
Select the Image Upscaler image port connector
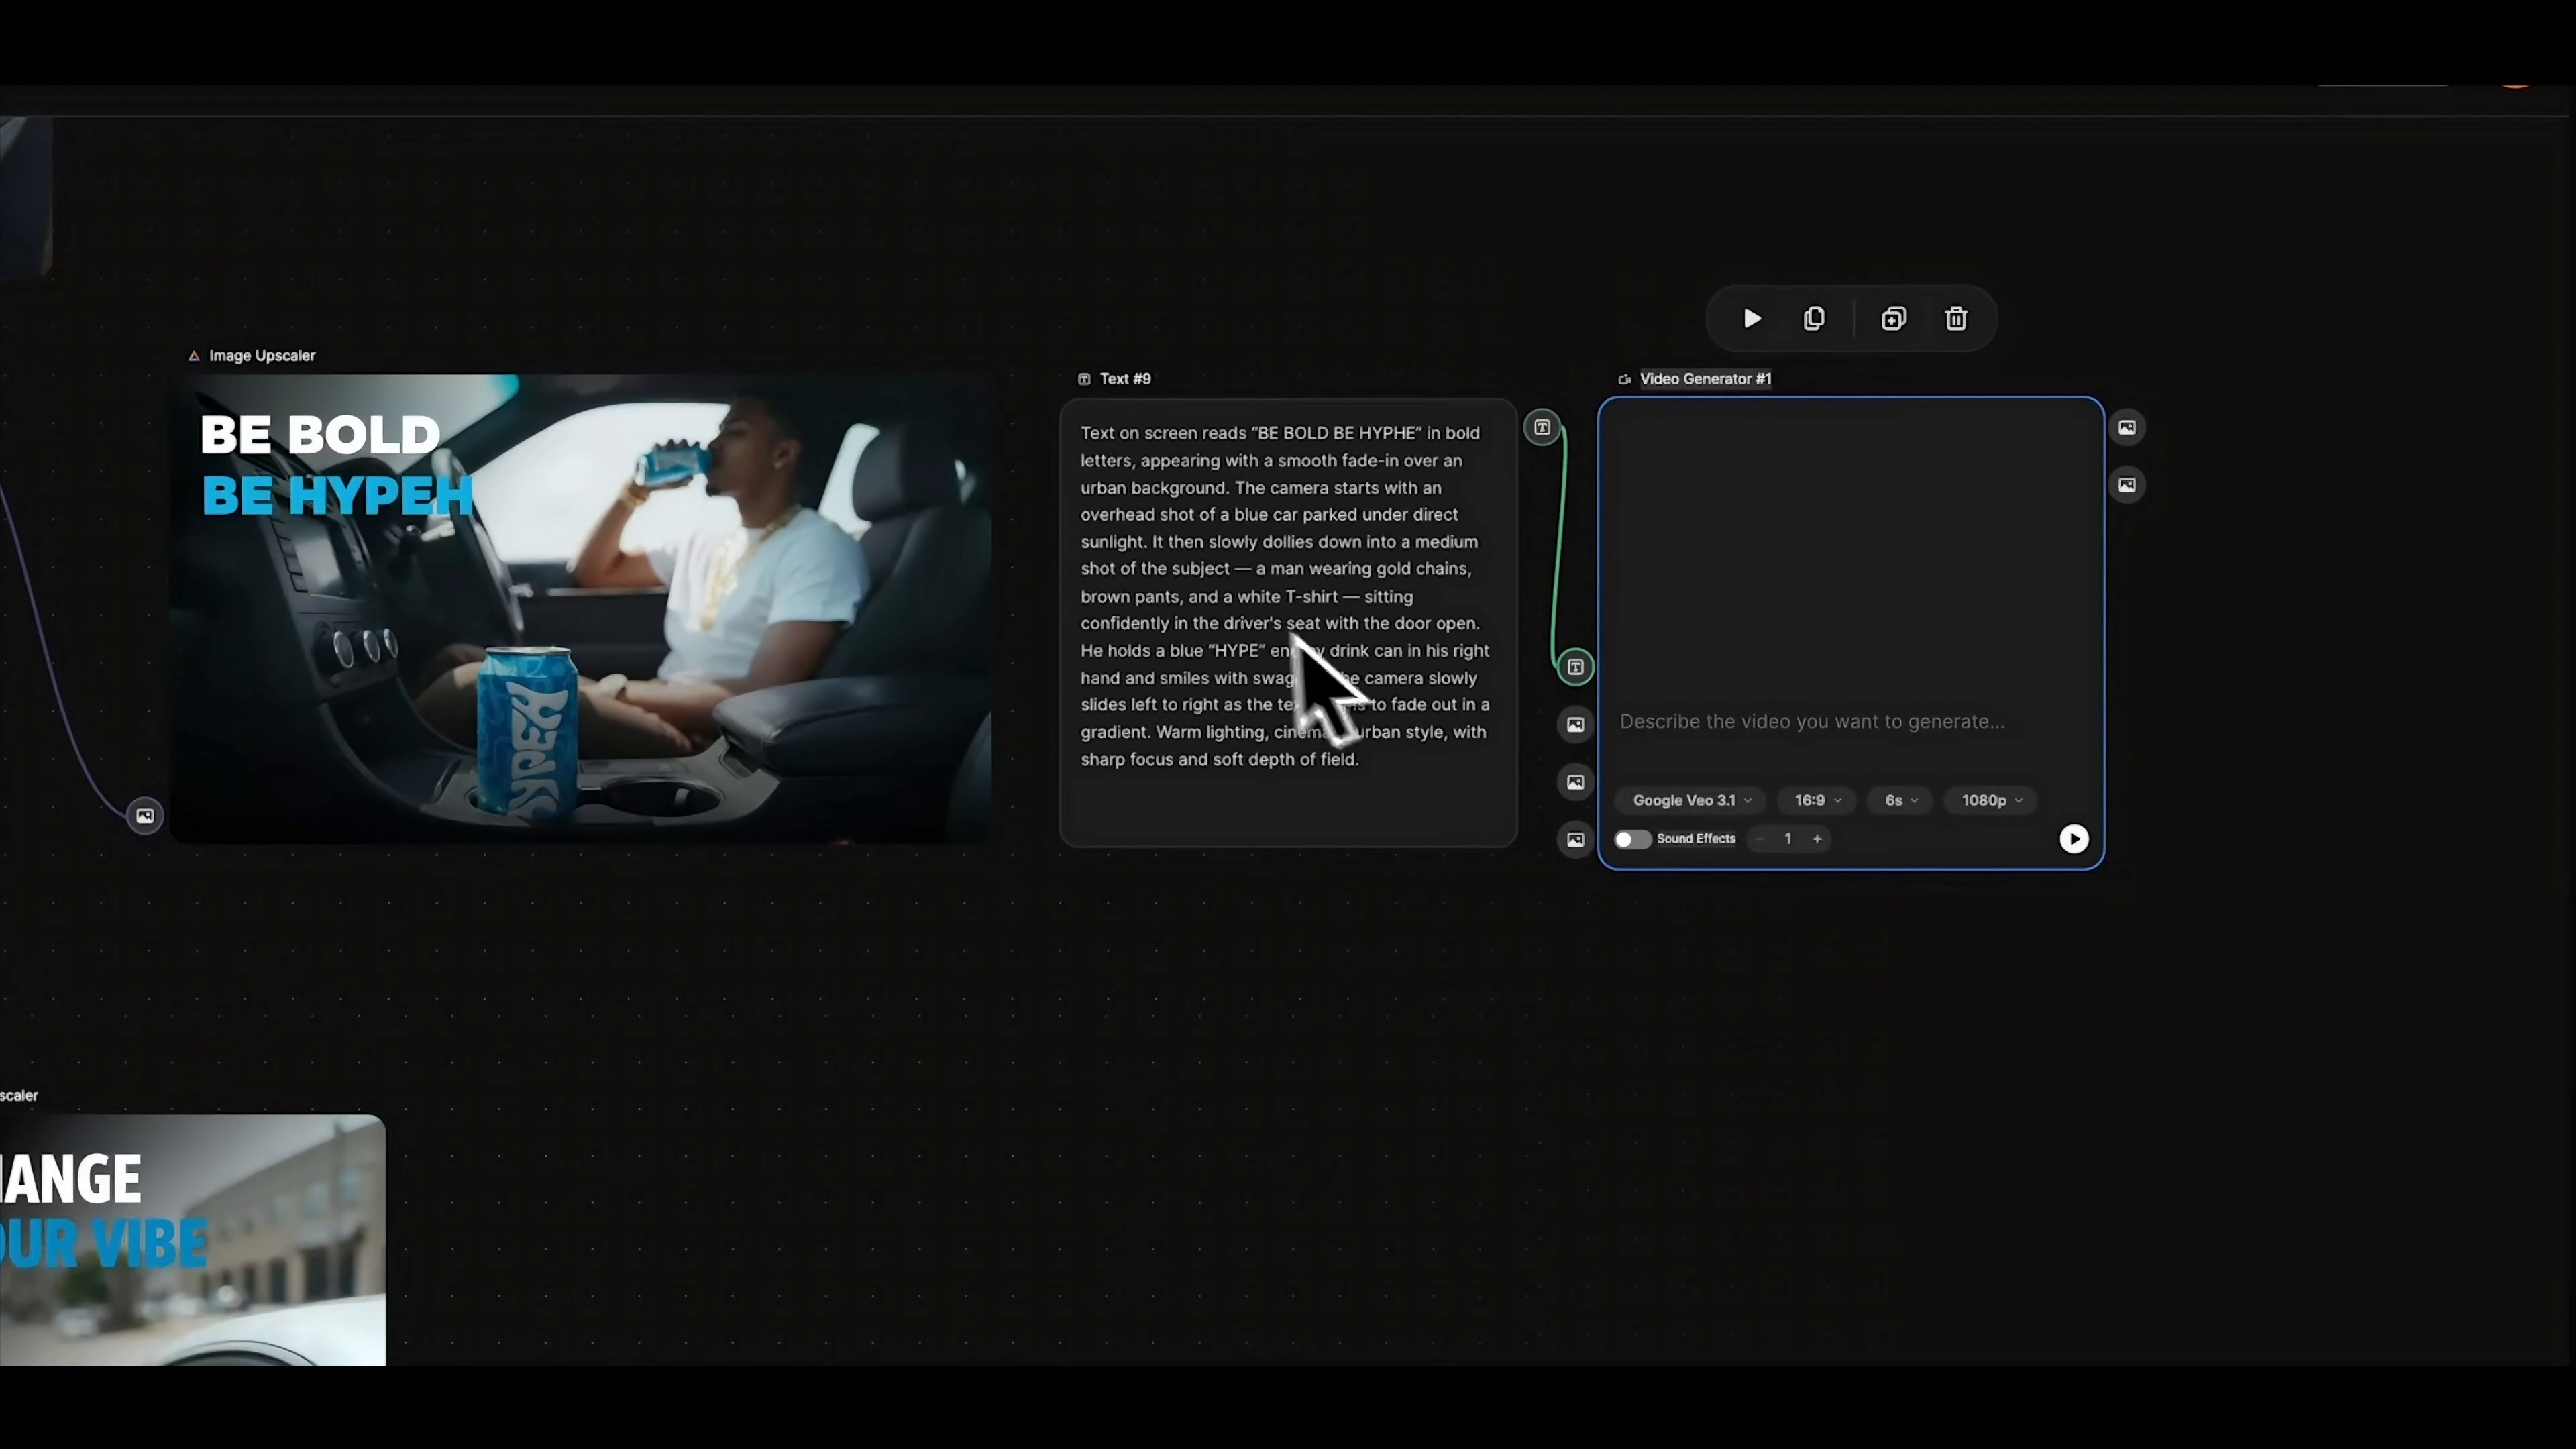pos(145,816)
